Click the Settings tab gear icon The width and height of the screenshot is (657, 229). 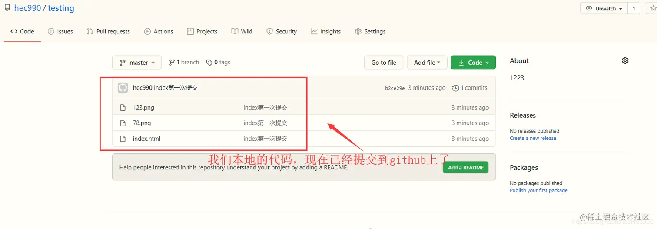point(358,31)
